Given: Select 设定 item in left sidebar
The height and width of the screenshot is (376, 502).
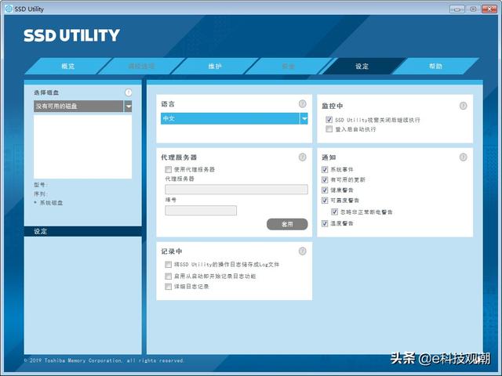Looking at the screenshot, I should tap(82, 232).
